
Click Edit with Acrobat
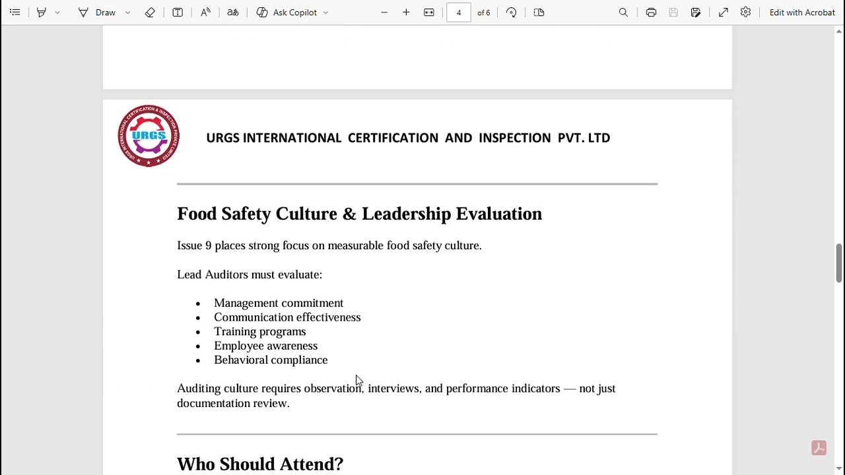[802, 13]
